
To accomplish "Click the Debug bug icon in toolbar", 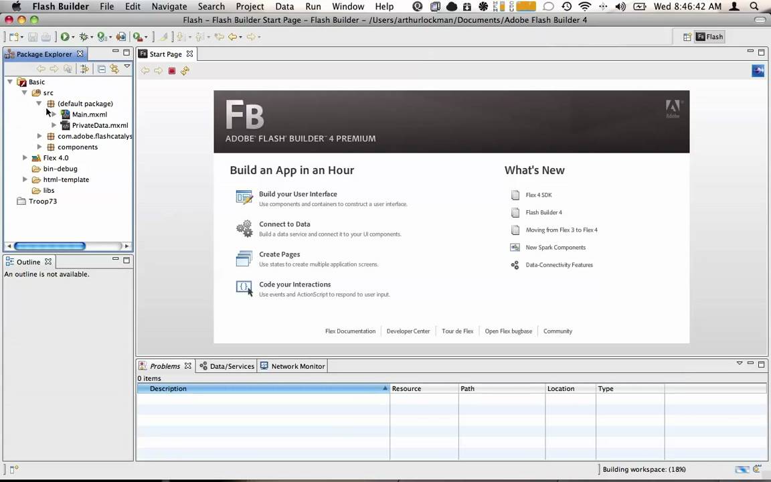I will 84,37.
